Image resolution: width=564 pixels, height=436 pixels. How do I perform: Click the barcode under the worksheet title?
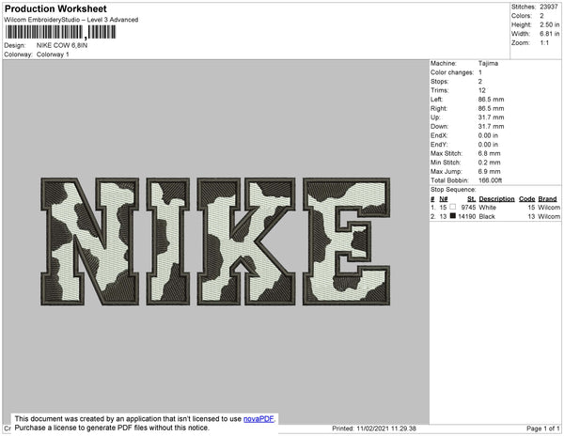[60, 32]
